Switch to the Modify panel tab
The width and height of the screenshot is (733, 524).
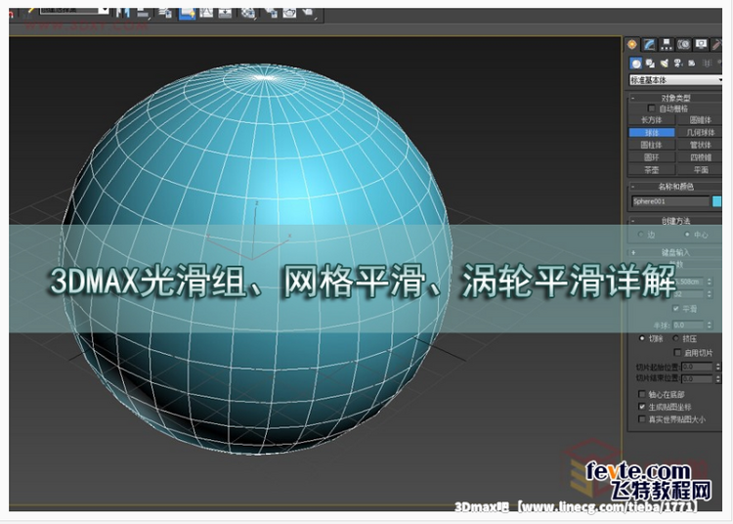tap(649, 44)
